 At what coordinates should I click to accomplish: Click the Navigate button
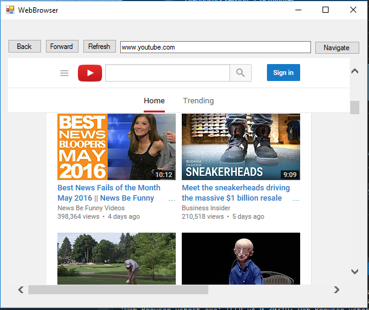click(x=336, y=48)
